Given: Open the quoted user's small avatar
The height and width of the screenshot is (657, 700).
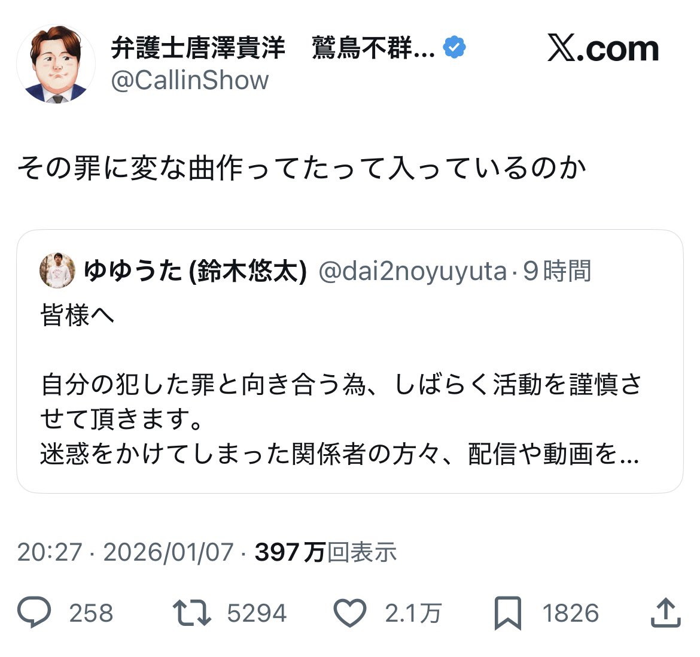Looking at the screenshot, I should coord(57,271).
